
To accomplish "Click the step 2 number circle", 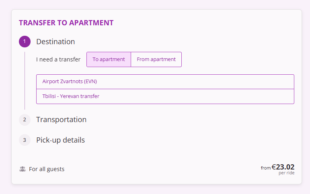I will click(x=25, y=120).
